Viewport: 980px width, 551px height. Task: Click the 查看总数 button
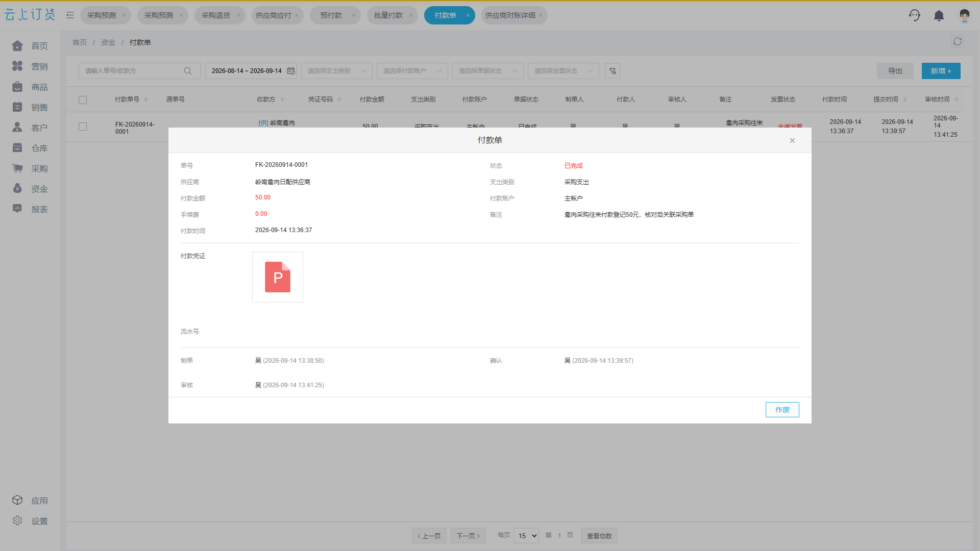[x=599, y=536]
